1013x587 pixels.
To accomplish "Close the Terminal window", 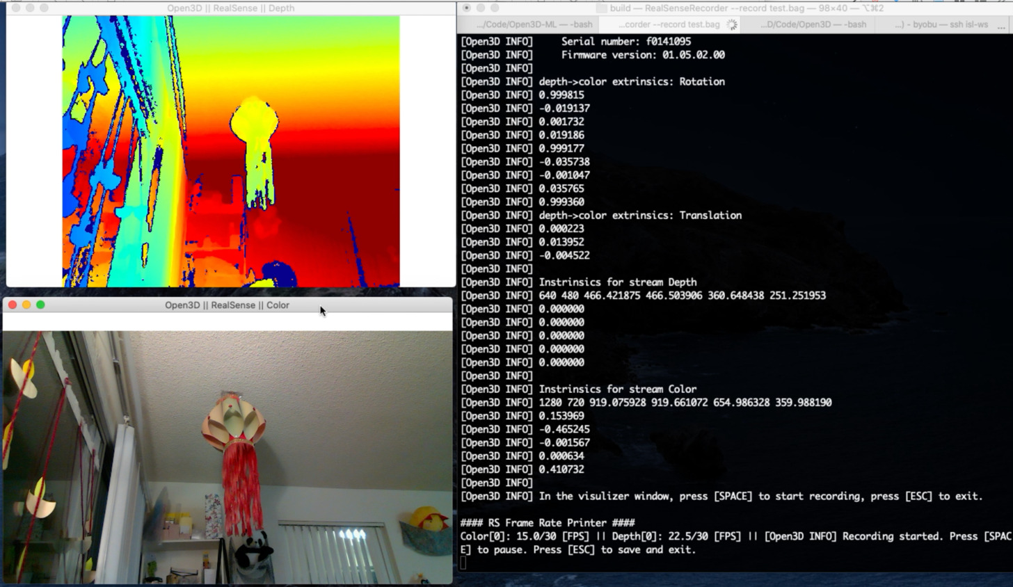I will pyautogui.click(x=467, y=8).
